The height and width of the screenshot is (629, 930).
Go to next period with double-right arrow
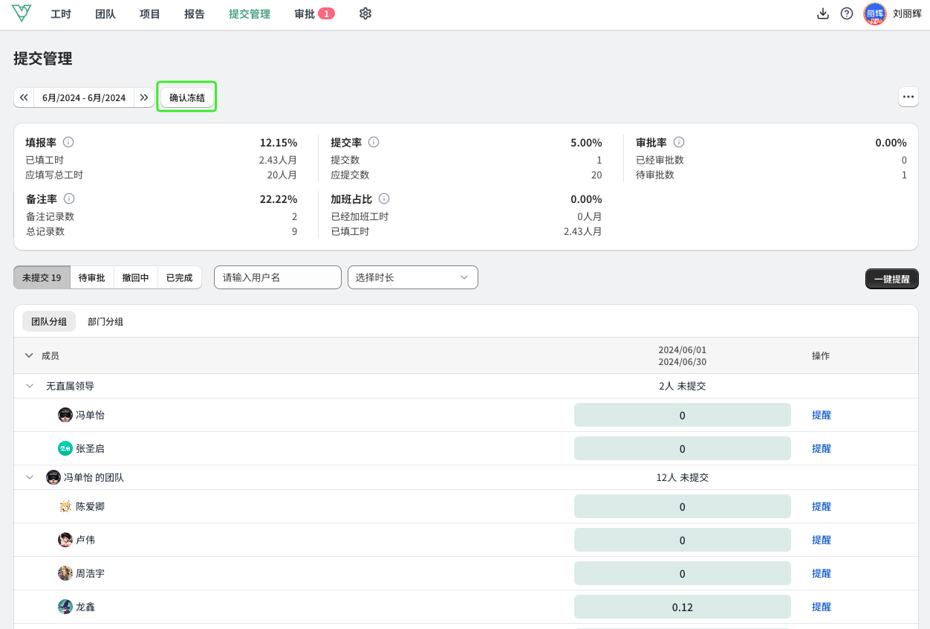pyautogui.click(x=144, y=97)
